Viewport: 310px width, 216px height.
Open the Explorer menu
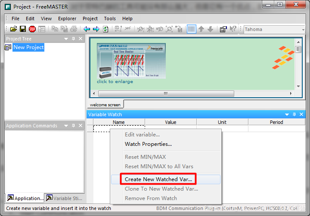[x=67, y=19]
